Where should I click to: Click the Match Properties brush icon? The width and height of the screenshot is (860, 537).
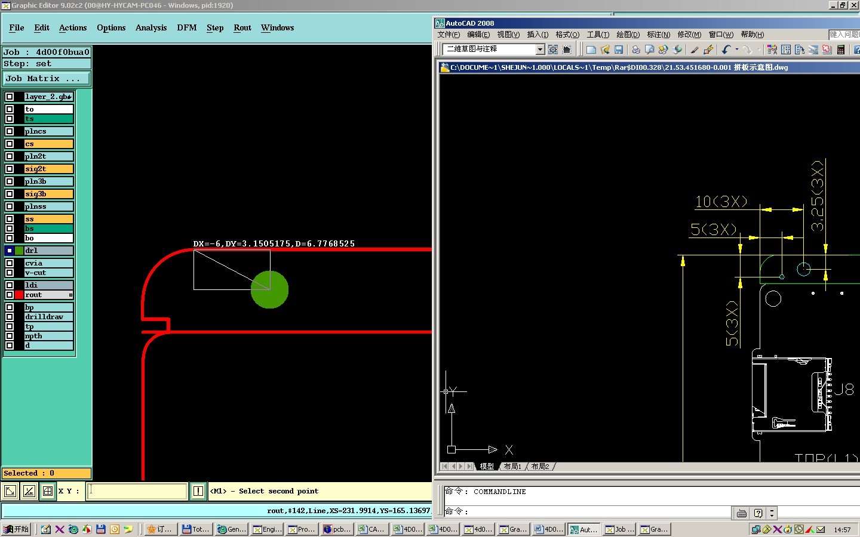click(695, 50)
